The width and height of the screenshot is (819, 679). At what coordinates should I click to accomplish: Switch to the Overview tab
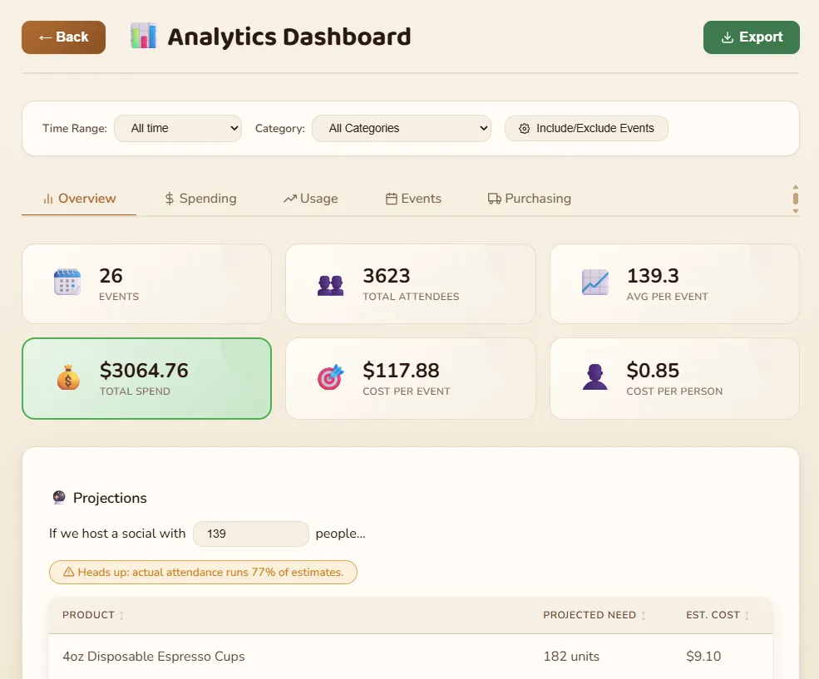tap(79, 199)
